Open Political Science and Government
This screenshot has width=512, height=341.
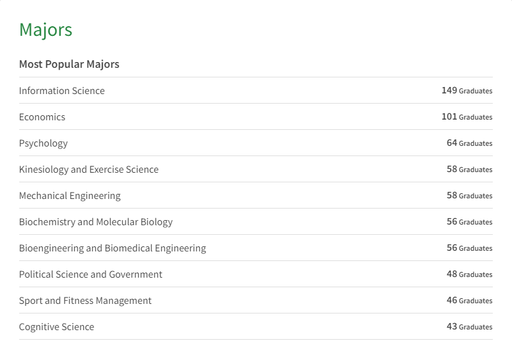[x=90, y=274]
